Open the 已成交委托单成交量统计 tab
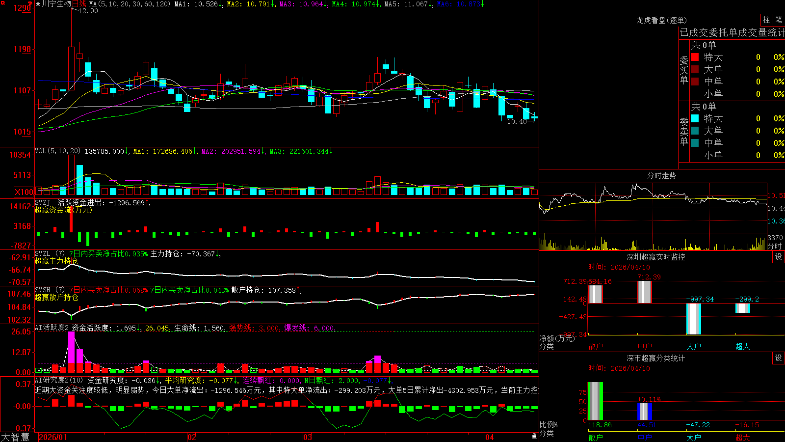 732,32
